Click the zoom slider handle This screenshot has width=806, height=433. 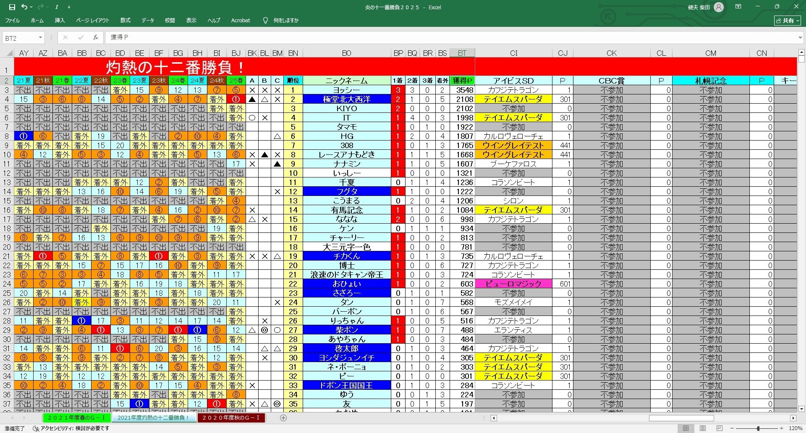758,428
